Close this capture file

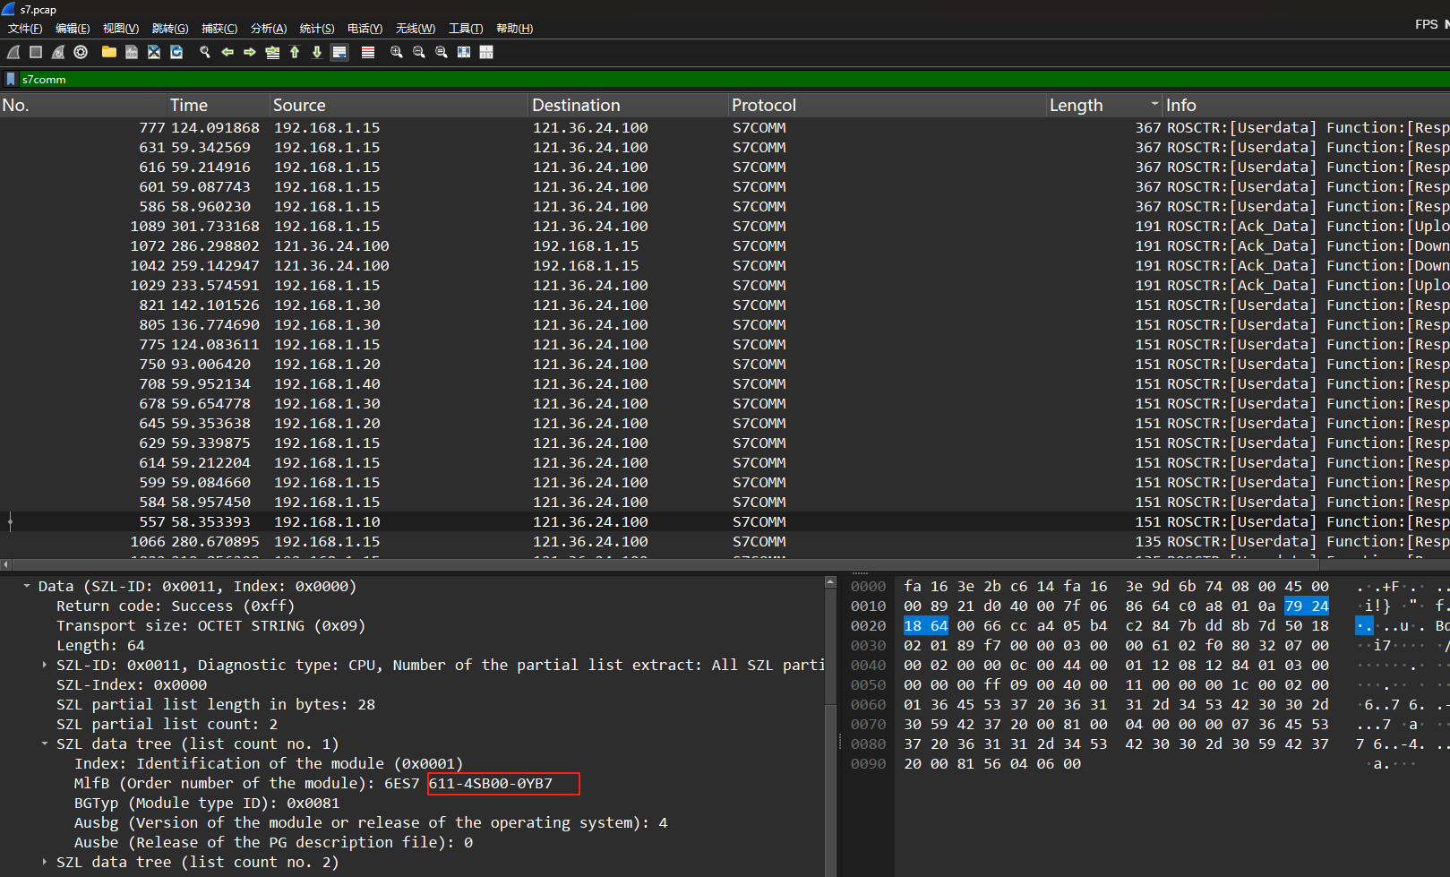click(154, 52)
